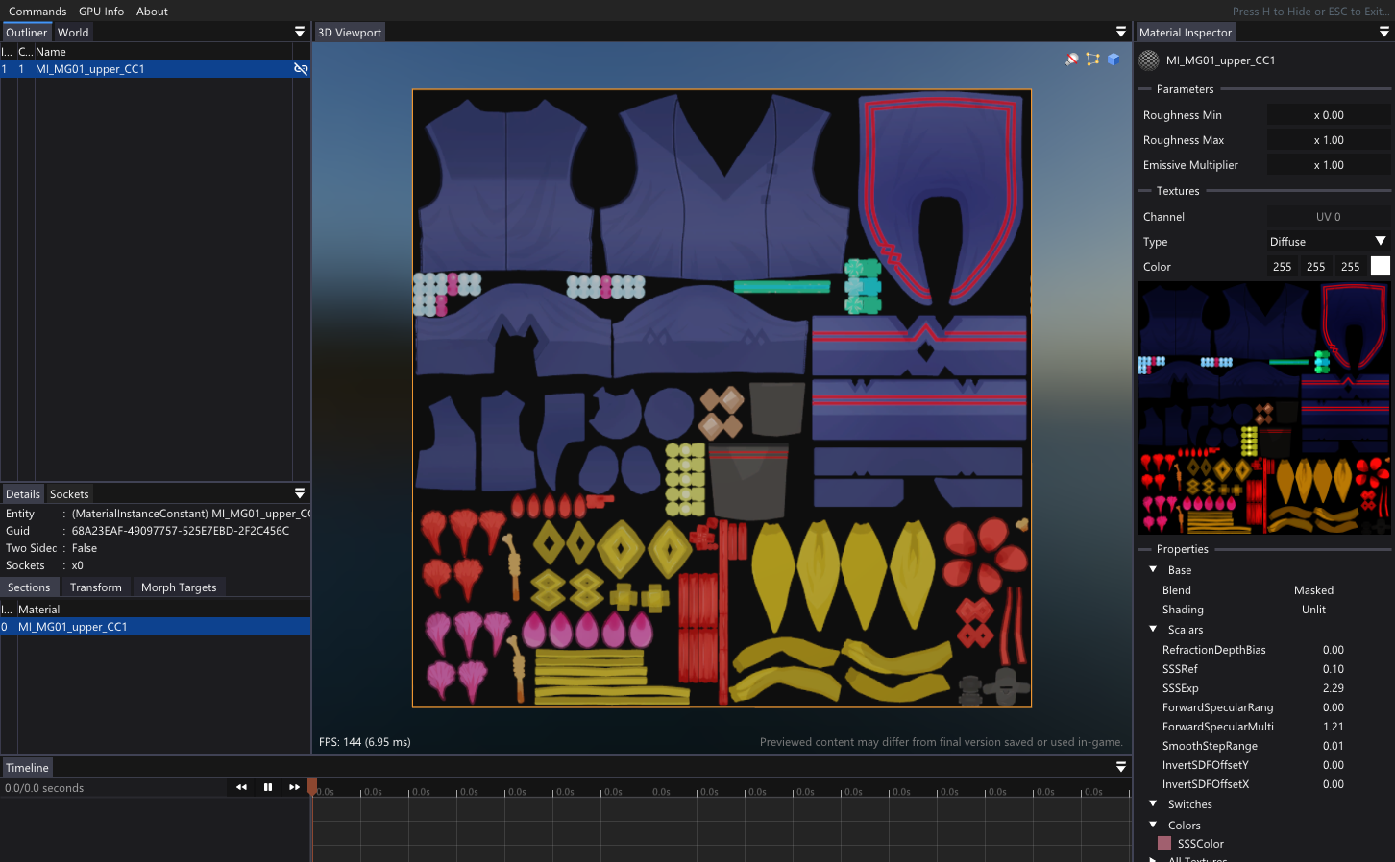The image size is (1395, 862).
Task: Click the '0.0/0.0 seconds' timeline readout
Action: point(44,788)
